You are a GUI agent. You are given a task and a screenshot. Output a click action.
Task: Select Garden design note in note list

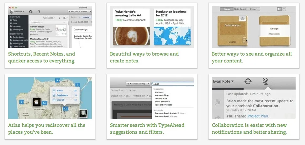click(x=48, y=30)
